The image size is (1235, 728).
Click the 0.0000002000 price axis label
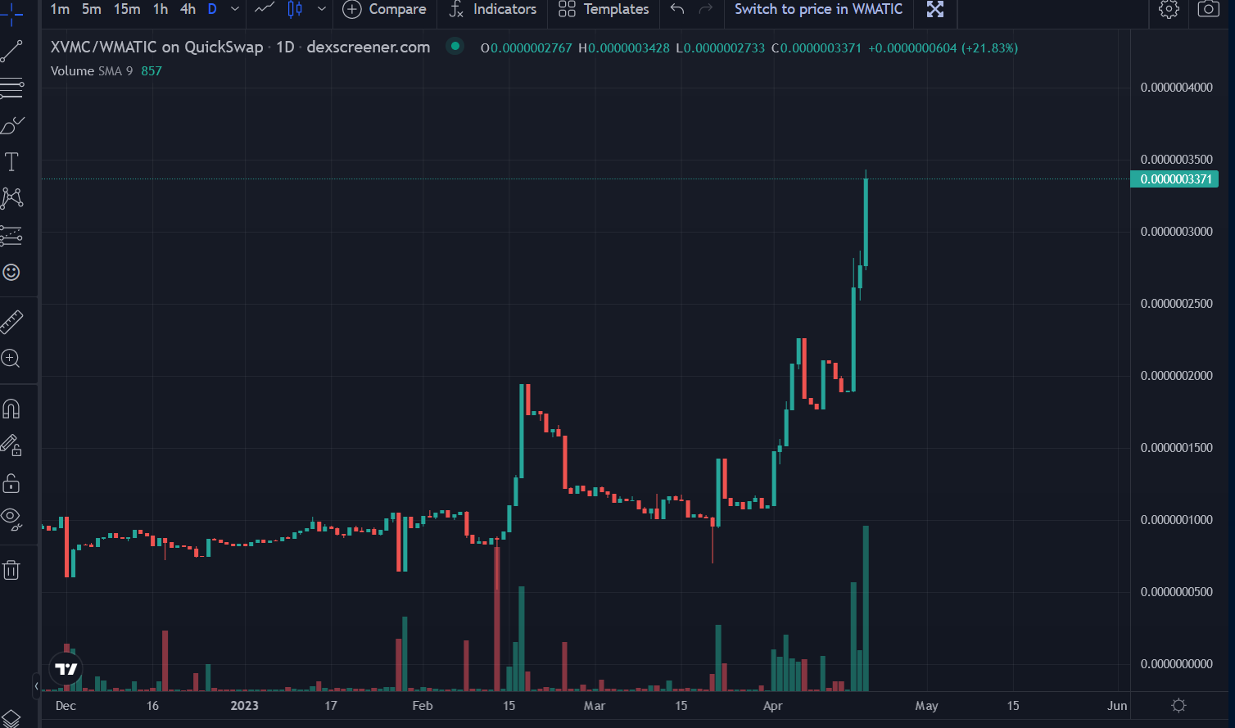(1176, 376)
